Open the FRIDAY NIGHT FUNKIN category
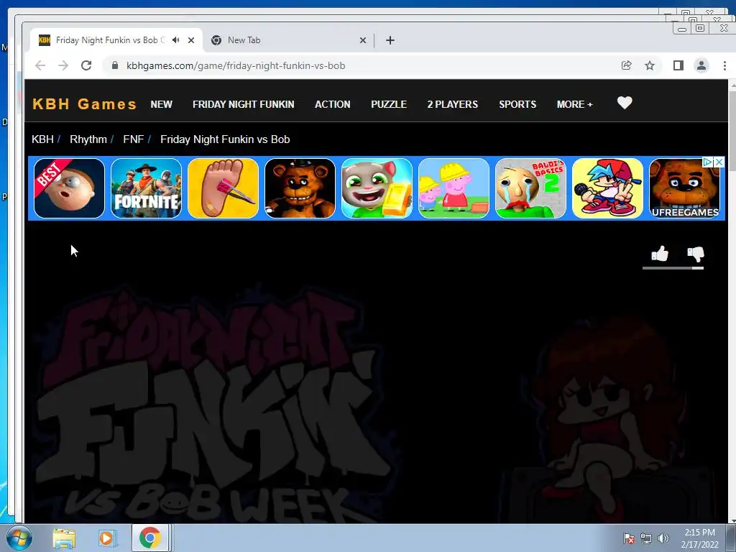 tap(243, 104)
